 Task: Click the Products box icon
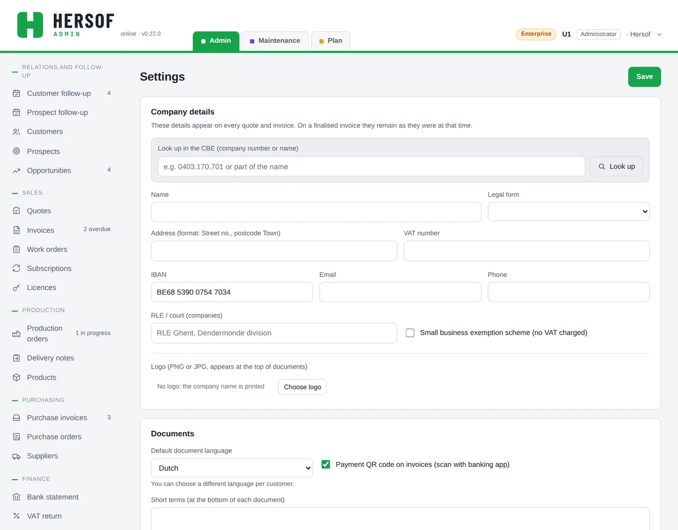coord(16,377)
